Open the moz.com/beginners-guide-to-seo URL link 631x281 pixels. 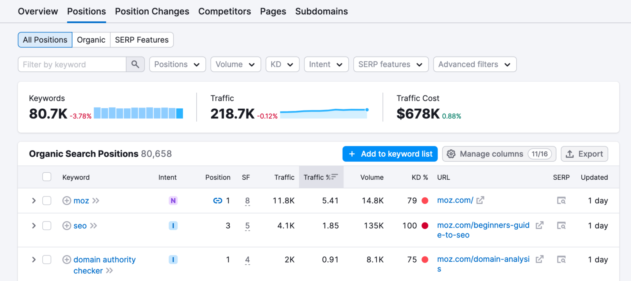pos(484,230)
